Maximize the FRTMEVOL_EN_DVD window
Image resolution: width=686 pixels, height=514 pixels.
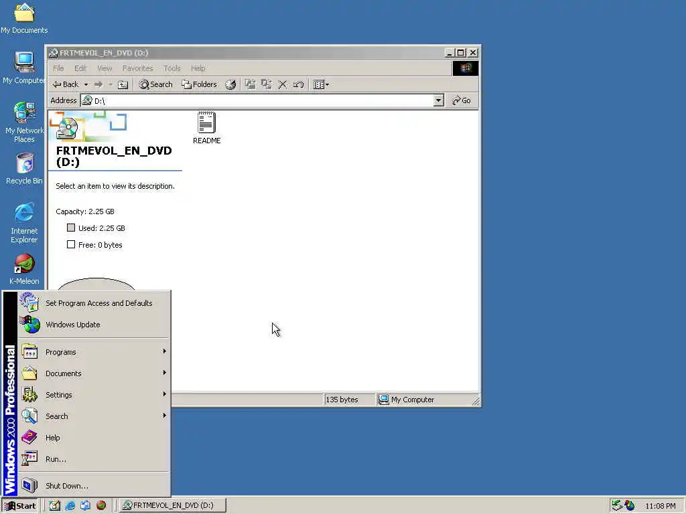(x=461, y=53)
